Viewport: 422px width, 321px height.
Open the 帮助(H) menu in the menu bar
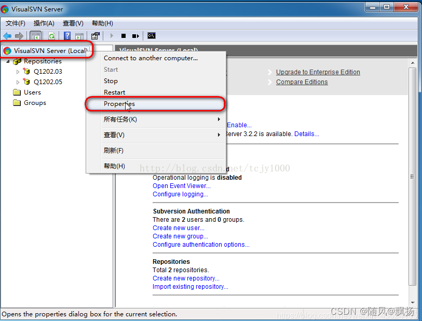click(102, 23)
